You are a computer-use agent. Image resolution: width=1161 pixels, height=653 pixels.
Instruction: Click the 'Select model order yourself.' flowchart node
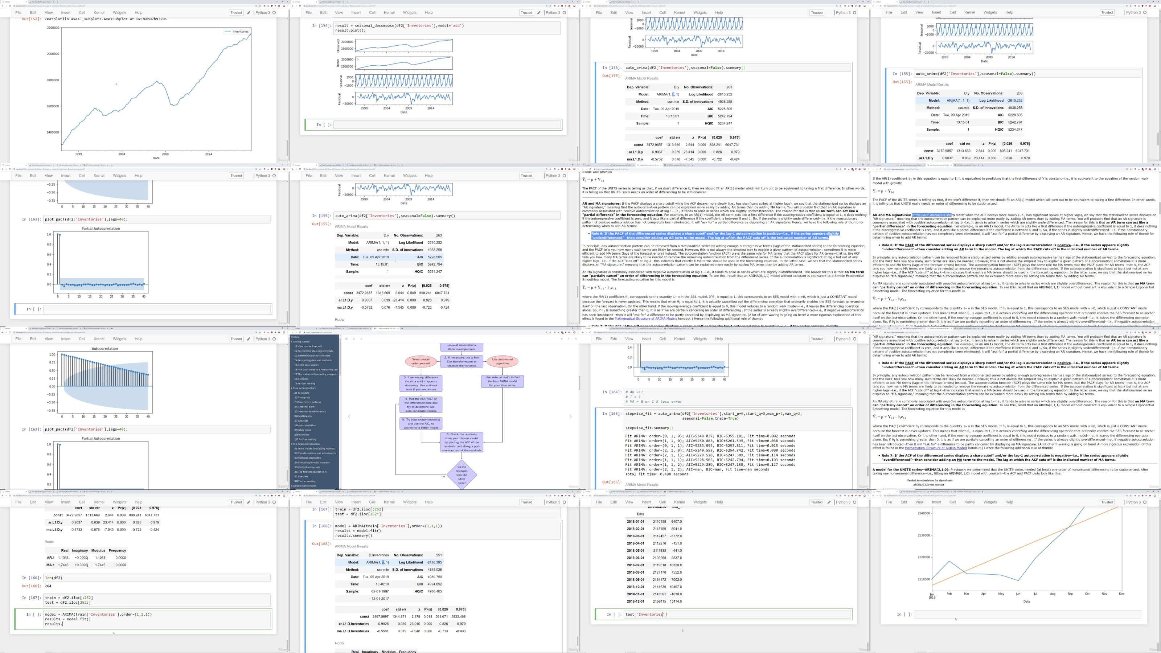pos(421,361)
